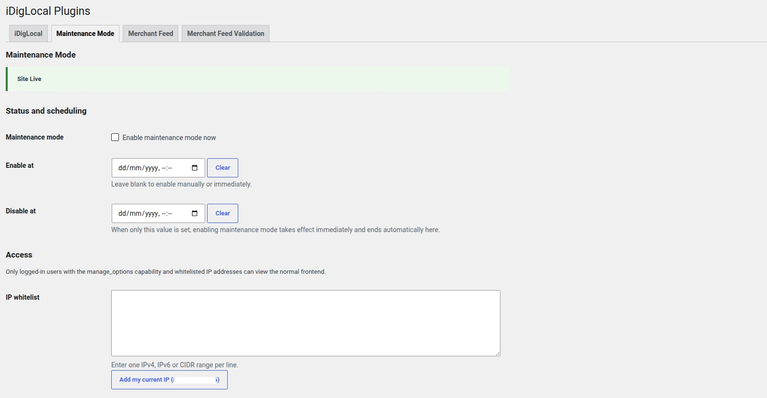The image size is (767, 398).
Task: Click inside the IP whitelist textarea
Action: pos(306,323)
